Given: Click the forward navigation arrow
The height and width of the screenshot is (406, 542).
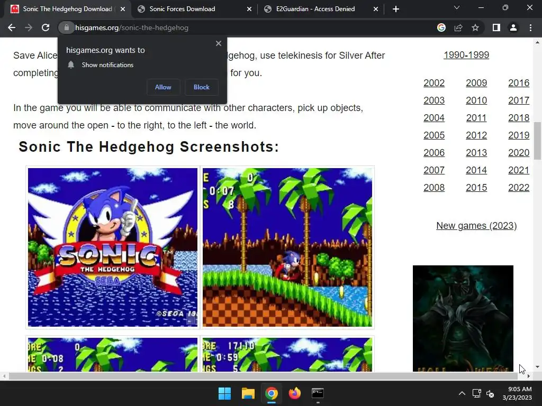Looking at the screenshot, I should [29, 27].
